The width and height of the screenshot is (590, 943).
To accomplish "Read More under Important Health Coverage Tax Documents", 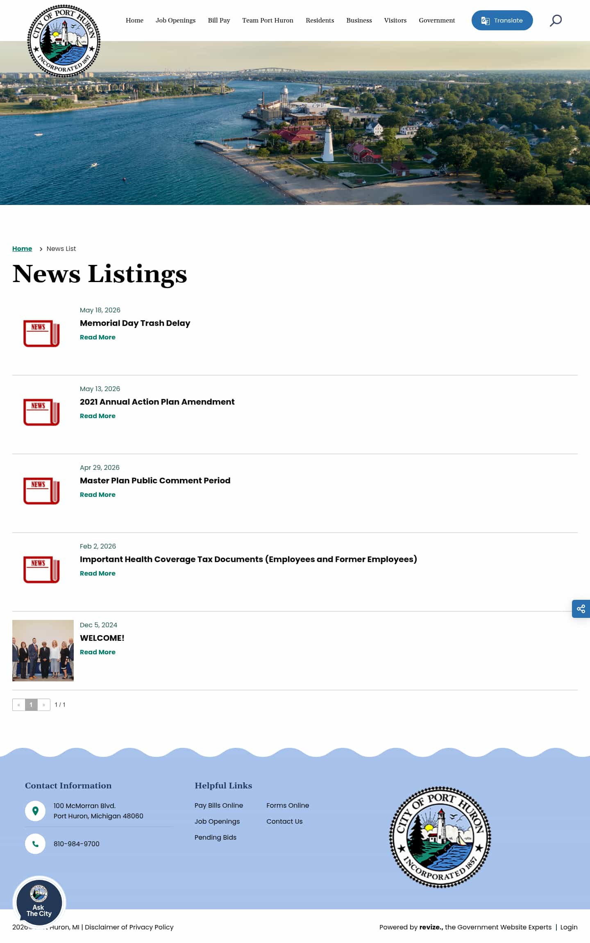I will click(98, 573).
